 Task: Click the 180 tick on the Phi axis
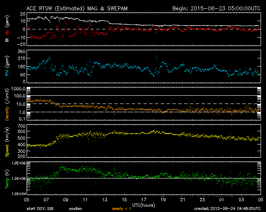[22, 67]
